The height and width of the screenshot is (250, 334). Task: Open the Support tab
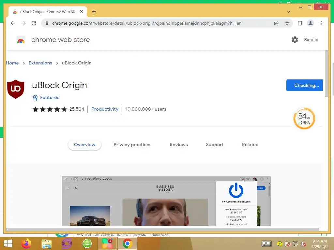(215, 145)
